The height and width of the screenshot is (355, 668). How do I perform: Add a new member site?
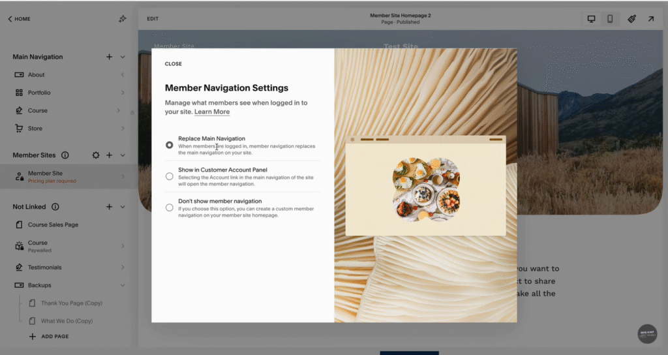(x=109, y=155)
